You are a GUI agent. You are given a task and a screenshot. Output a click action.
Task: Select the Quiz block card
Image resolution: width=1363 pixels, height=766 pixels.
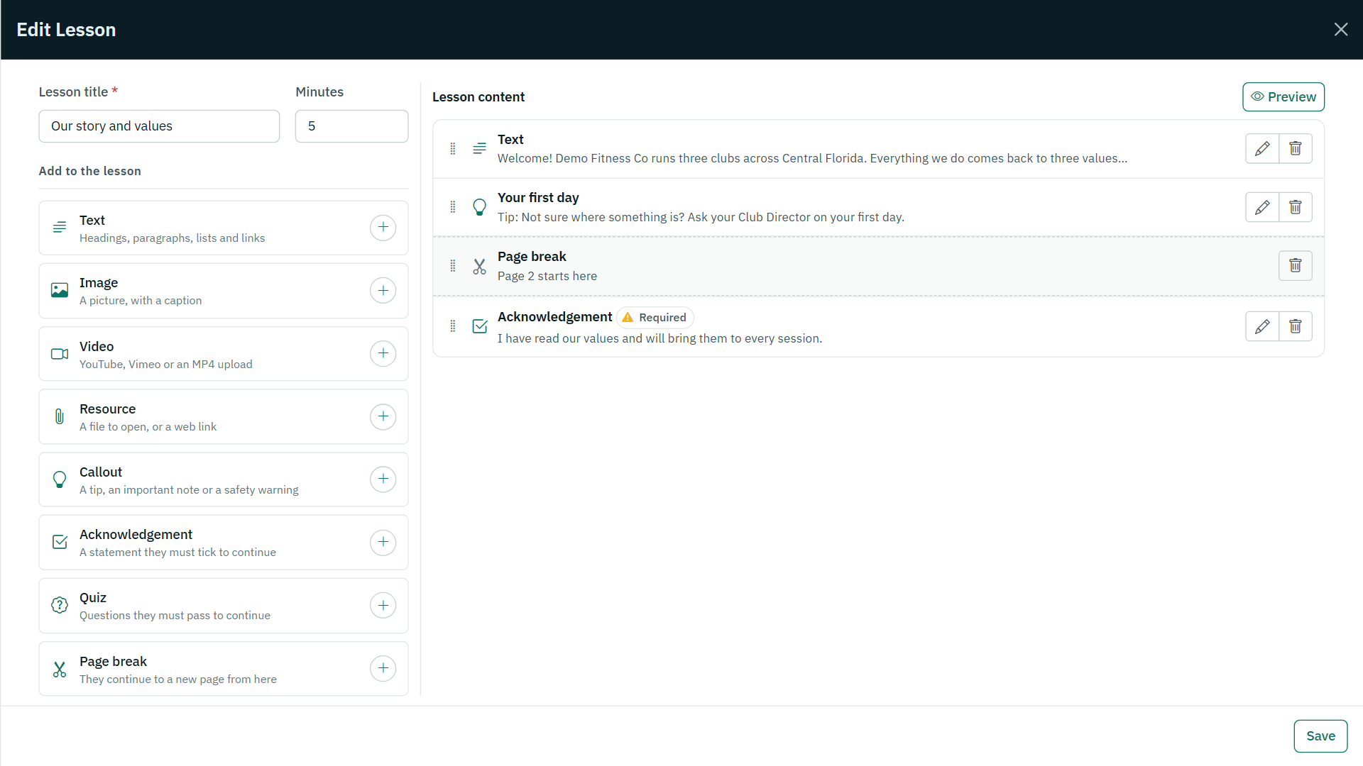point(224,606)
